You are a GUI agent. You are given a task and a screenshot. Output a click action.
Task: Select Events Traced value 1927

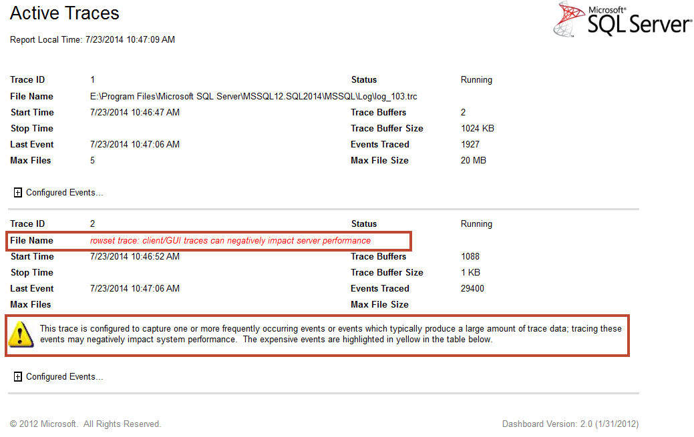point(470,145)
